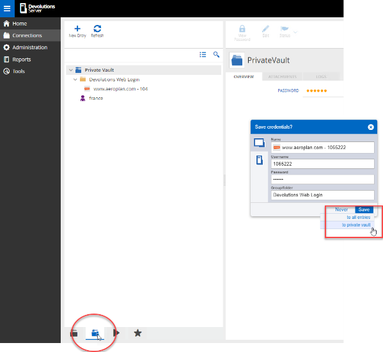Click the Devolutions Server icon in dialog
This screenshot has width=383, height=352.
pyautogui.click(x=260, y=161)
